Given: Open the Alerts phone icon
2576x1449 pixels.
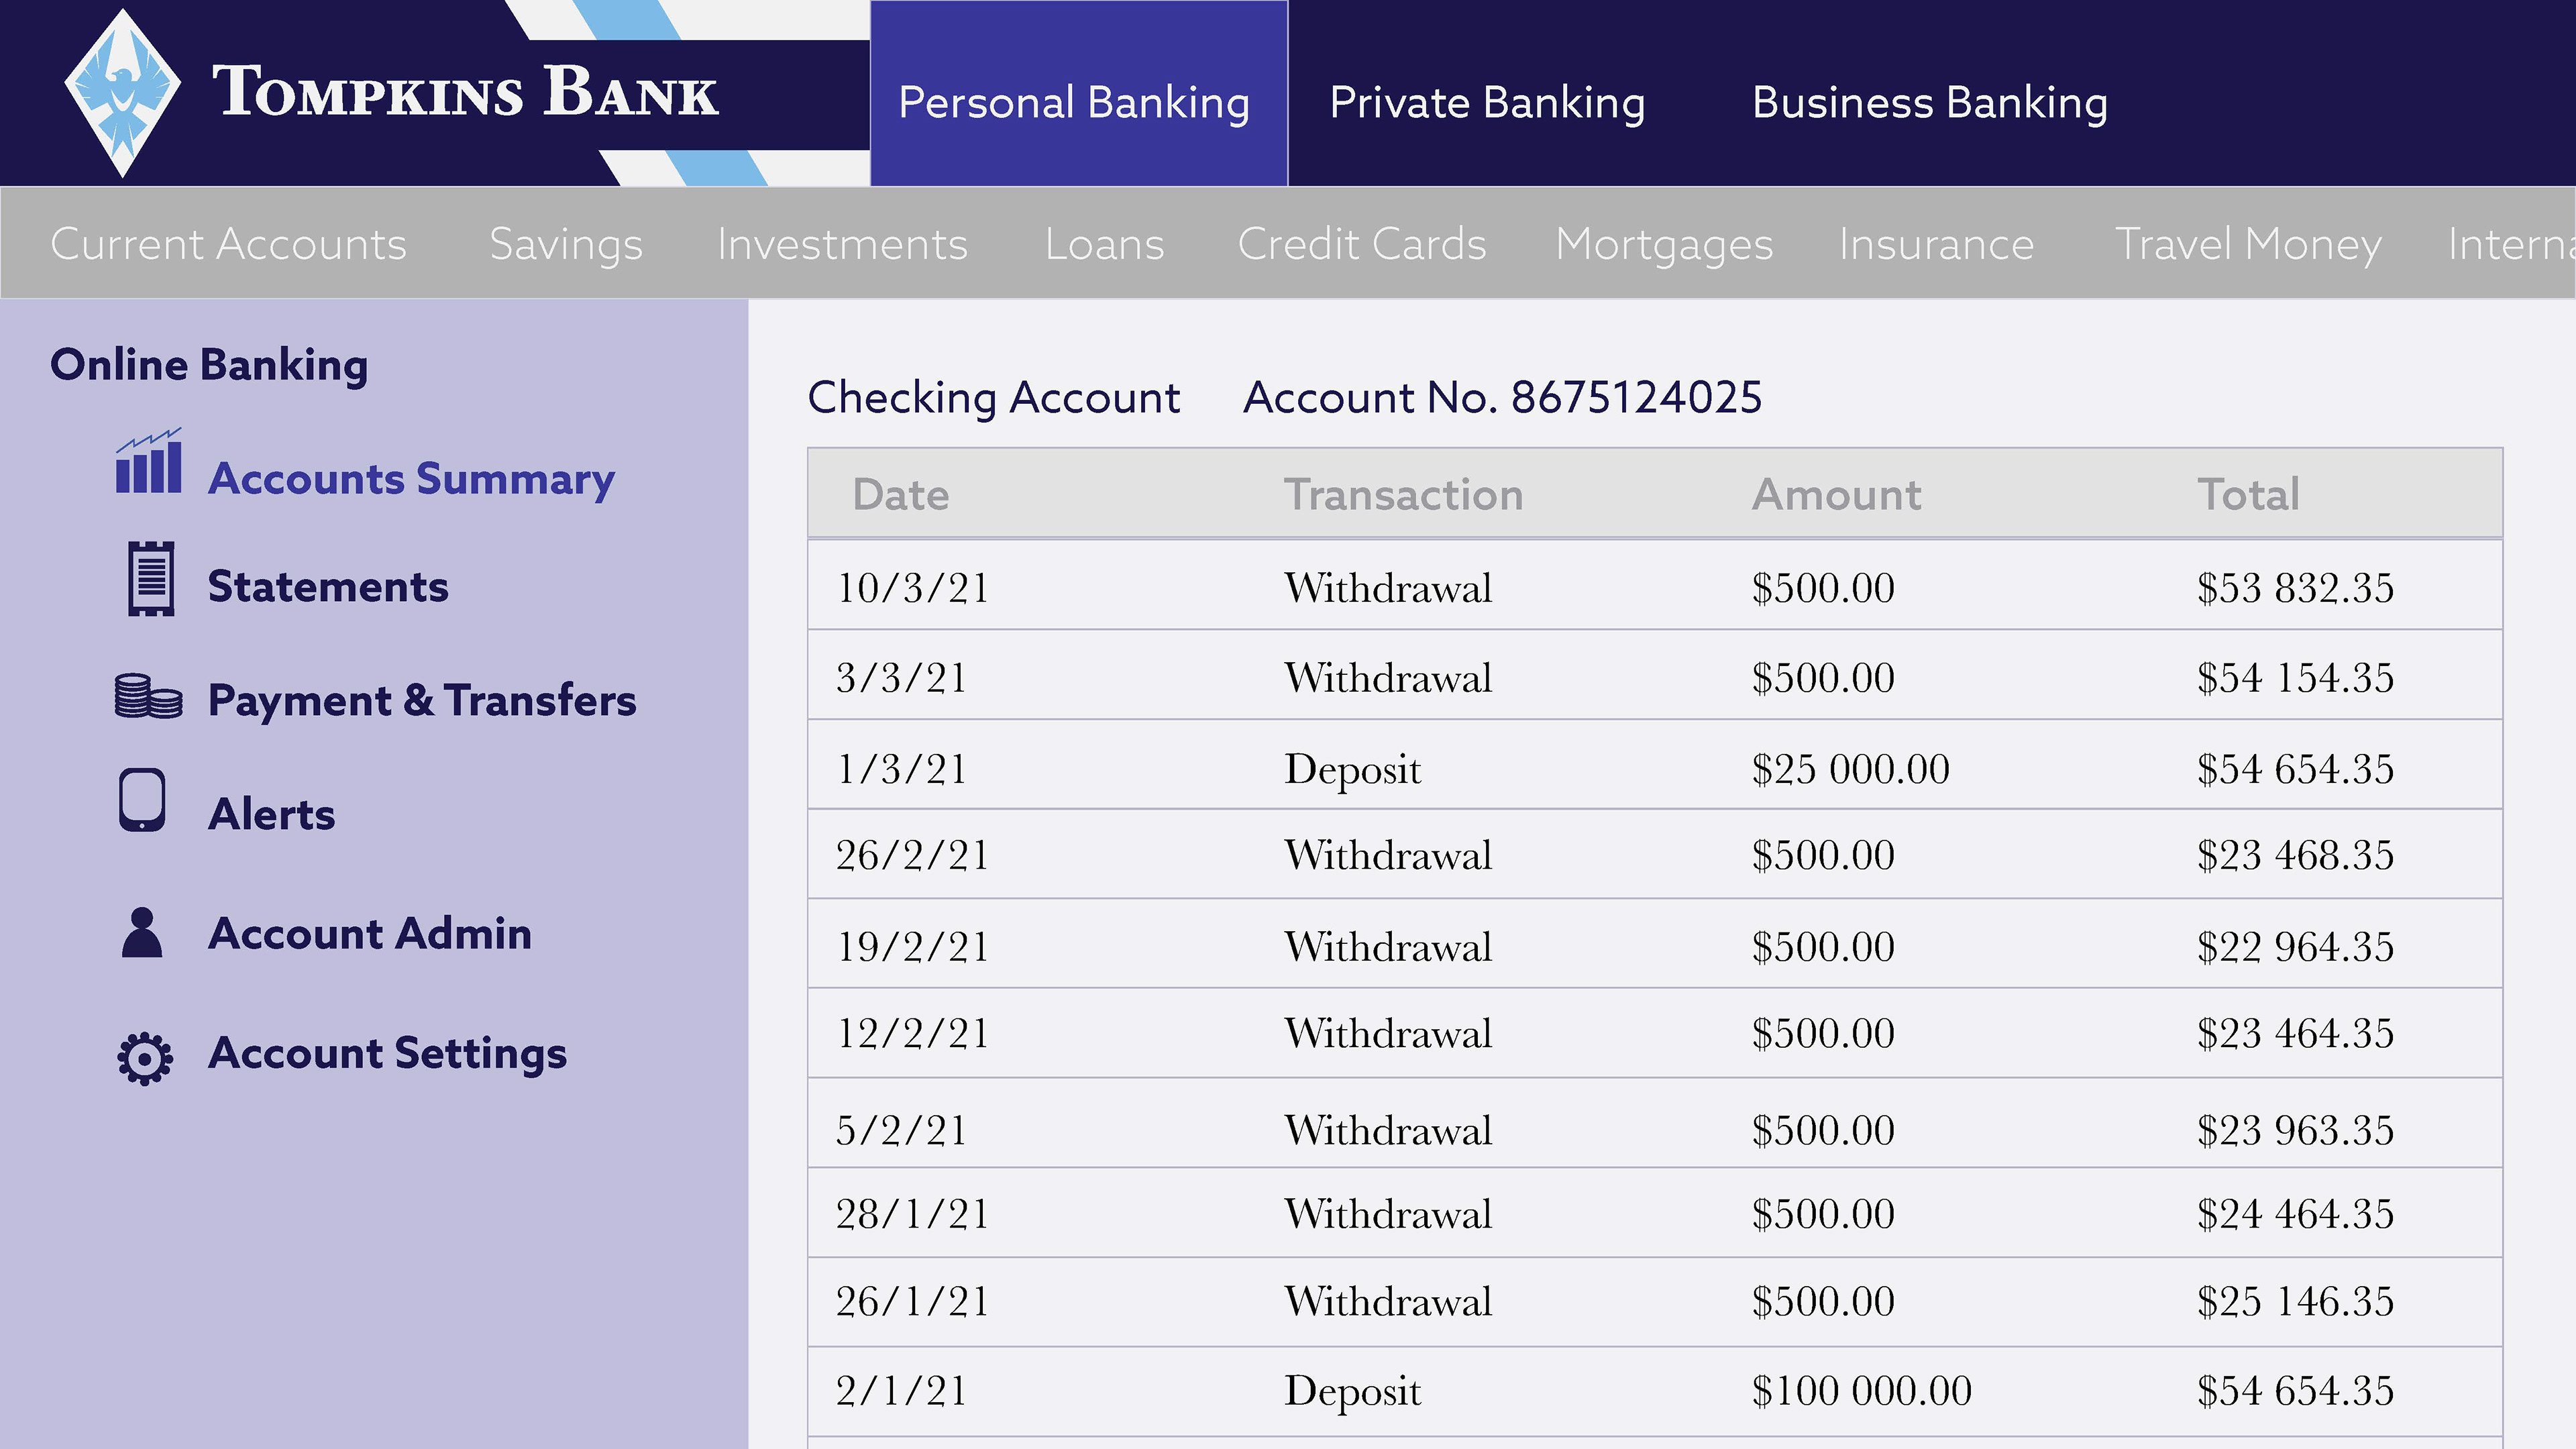Looking at the screenshot, I should click(x=142, y=800).
